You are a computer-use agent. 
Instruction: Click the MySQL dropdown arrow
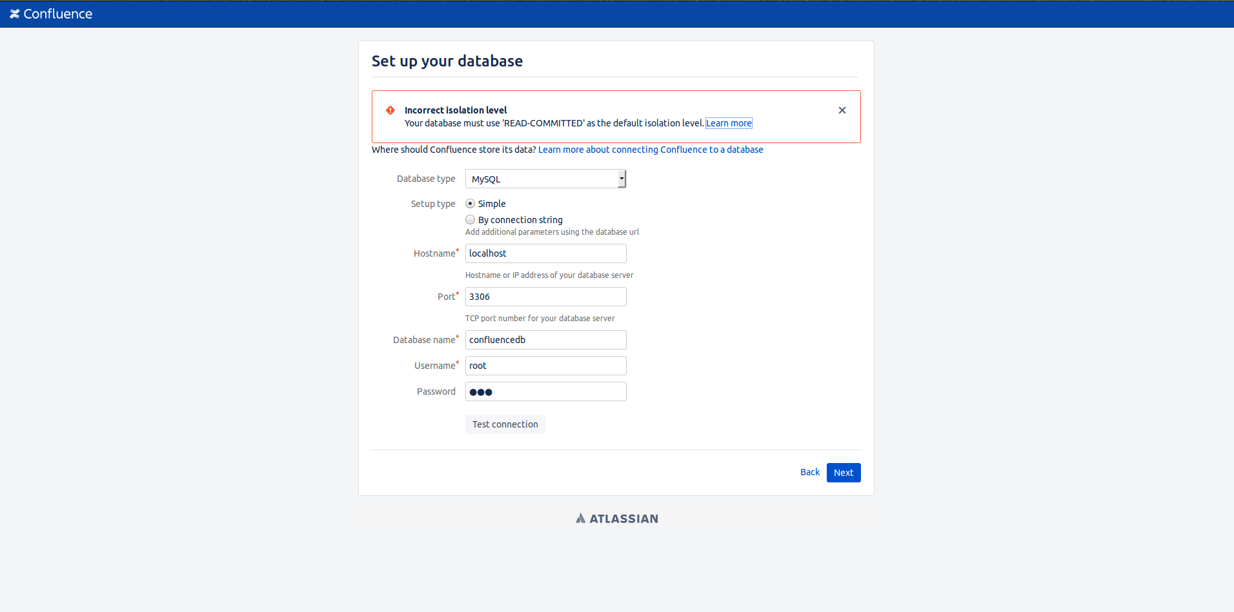622,179
